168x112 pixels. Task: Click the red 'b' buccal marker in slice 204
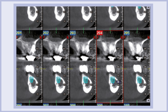(122, 37)
